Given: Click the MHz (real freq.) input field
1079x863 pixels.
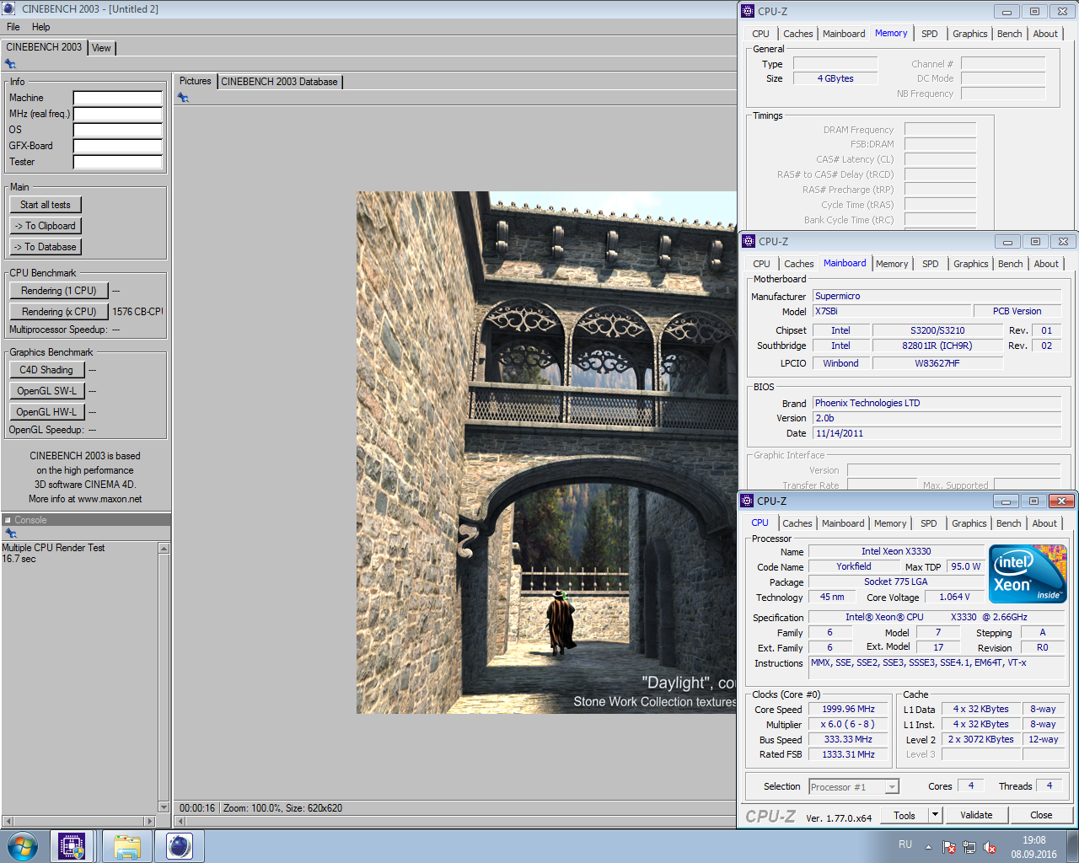Looking at the screenshot, I should 118,114.
